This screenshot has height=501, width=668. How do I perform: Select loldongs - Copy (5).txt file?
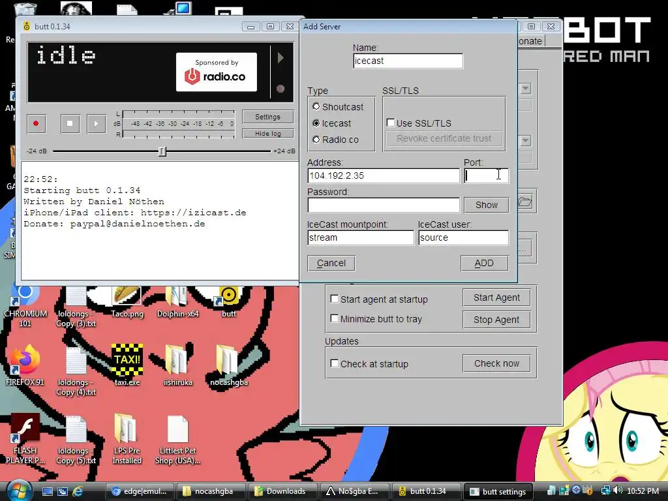pos(76,439)
